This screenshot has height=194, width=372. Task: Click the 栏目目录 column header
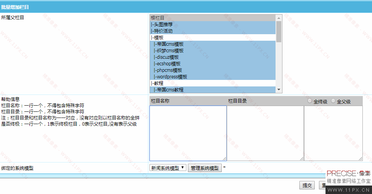(237, 101)
